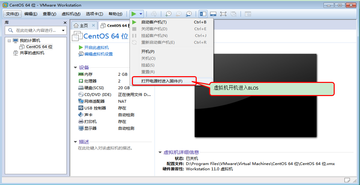Collapse the power options dropdown arrow

(x=141, y=14)
